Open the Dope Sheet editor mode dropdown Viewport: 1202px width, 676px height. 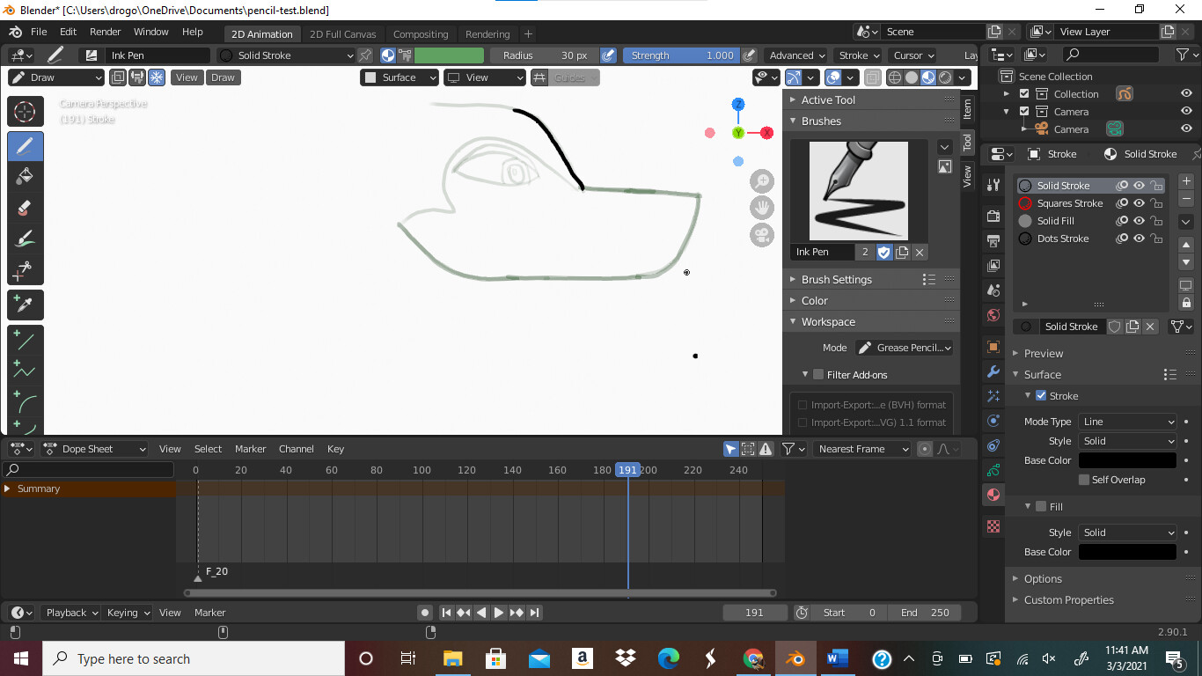point(94,449)
